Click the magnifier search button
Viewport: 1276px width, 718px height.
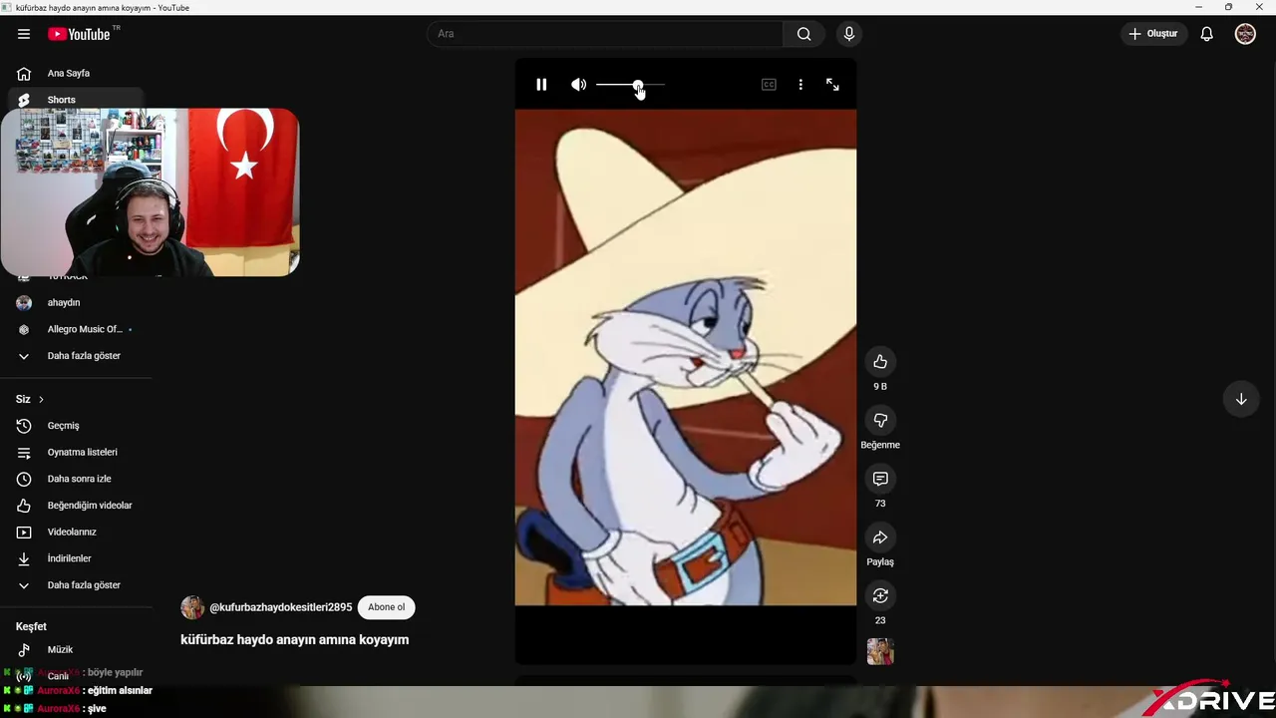(804, 34)
